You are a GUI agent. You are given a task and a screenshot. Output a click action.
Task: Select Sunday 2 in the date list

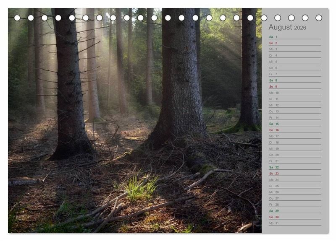click(294, 43)
